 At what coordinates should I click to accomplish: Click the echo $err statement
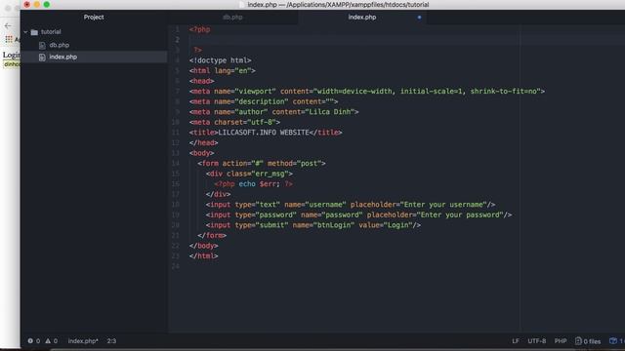point(259,184)
